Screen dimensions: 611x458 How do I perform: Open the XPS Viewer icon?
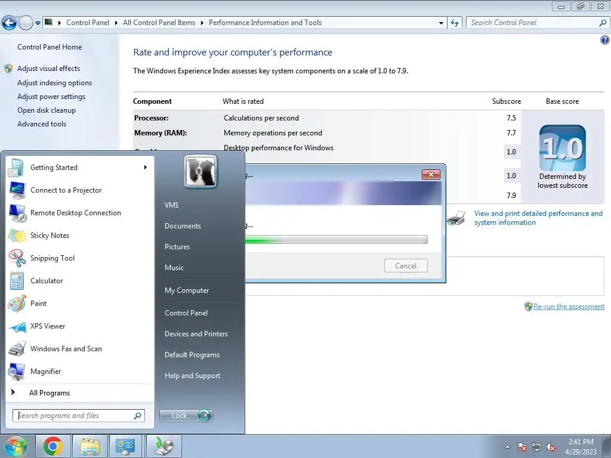(17, 326)
